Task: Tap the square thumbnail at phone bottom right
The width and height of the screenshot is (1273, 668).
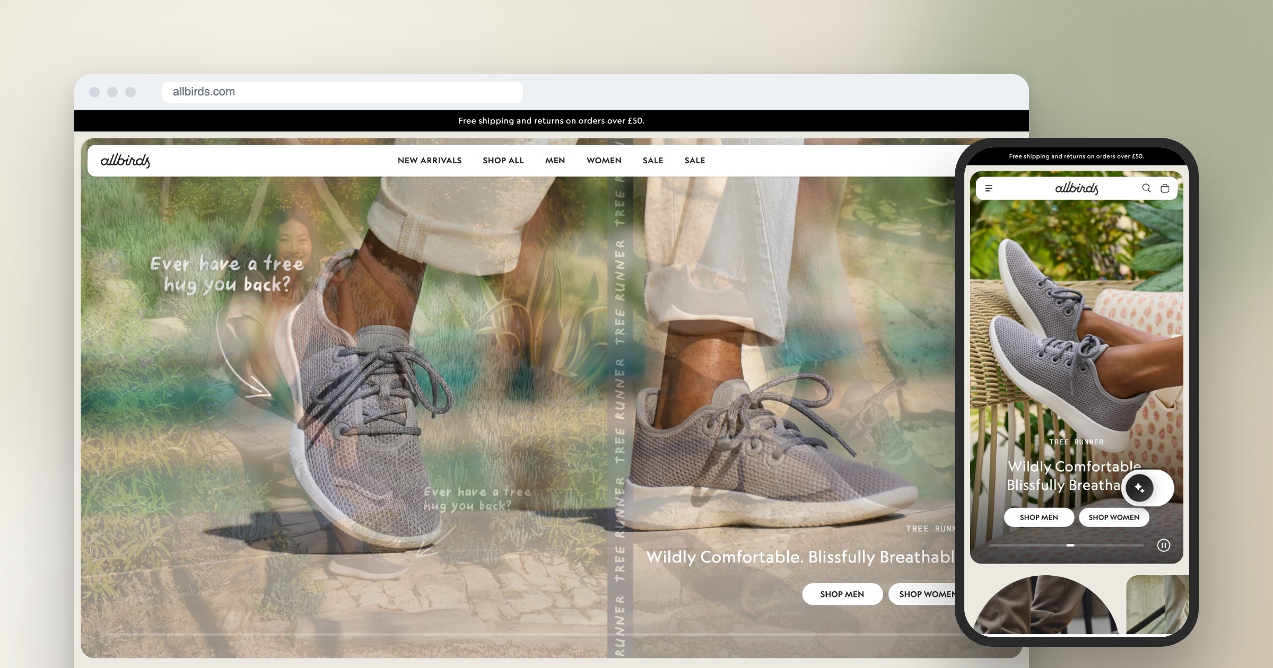Action: [x=1157, y=605]
